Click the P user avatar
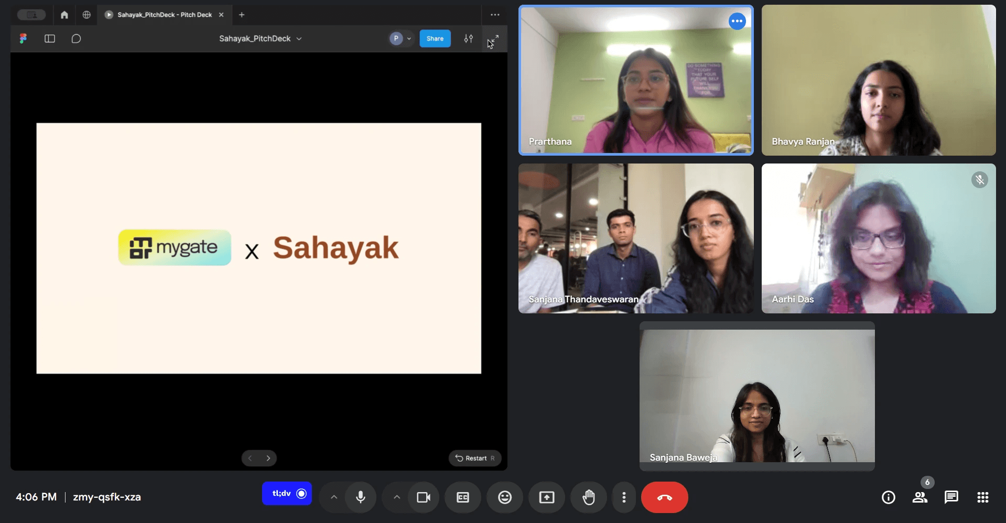The height and width of the screenshot is (523, 1006). pyautogui.click(x=396, y=38)
